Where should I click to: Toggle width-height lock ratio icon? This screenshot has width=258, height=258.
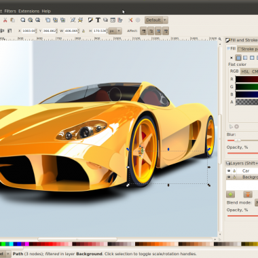(x=84, y=31)
